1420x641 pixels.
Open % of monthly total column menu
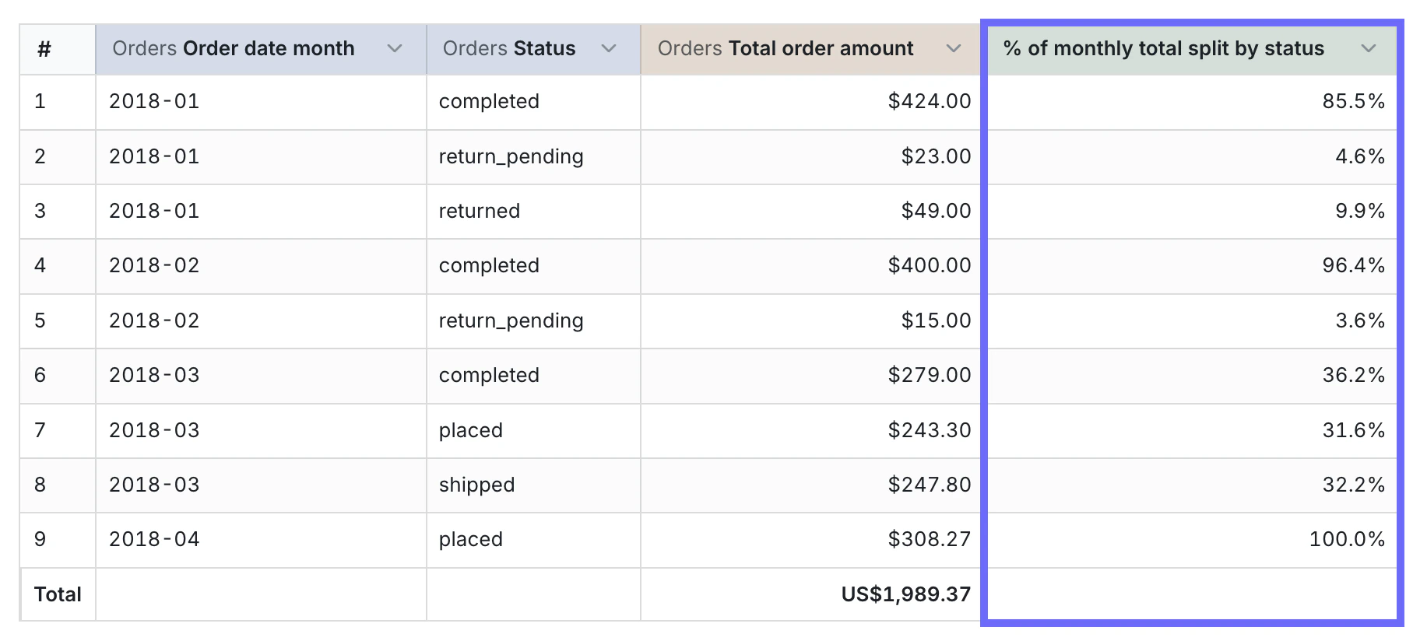point(1368,48)
